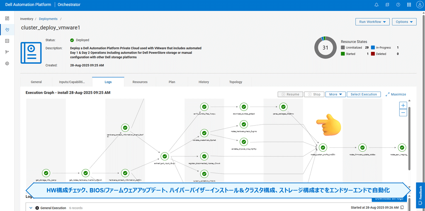Viewport: 425px width, 211px height.
Task: Click the Uninitialized resource state legend
Action: [x=355, y=47]
